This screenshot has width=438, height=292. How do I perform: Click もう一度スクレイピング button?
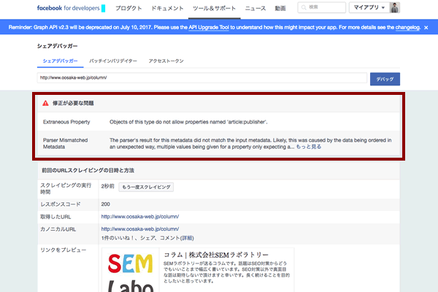146,187
